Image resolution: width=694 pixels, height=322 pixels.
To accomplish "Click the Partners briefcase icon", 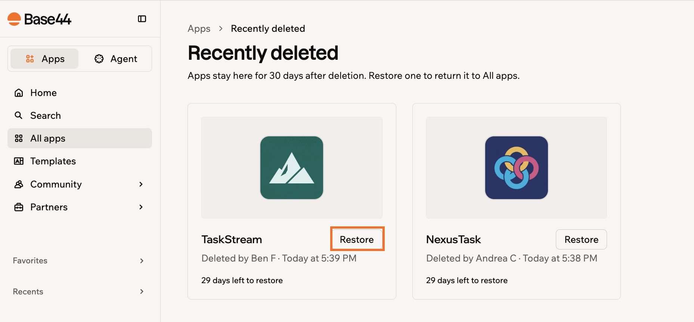I will click(x=19, y=207).
